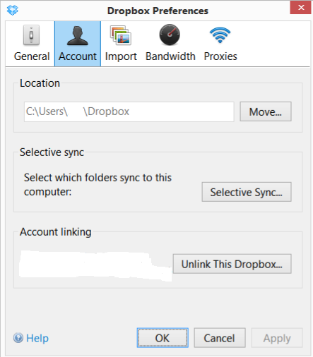Viewport: 313px width, 357px height.
Task: Click the Account person silhouette icon
Action: 78,35
